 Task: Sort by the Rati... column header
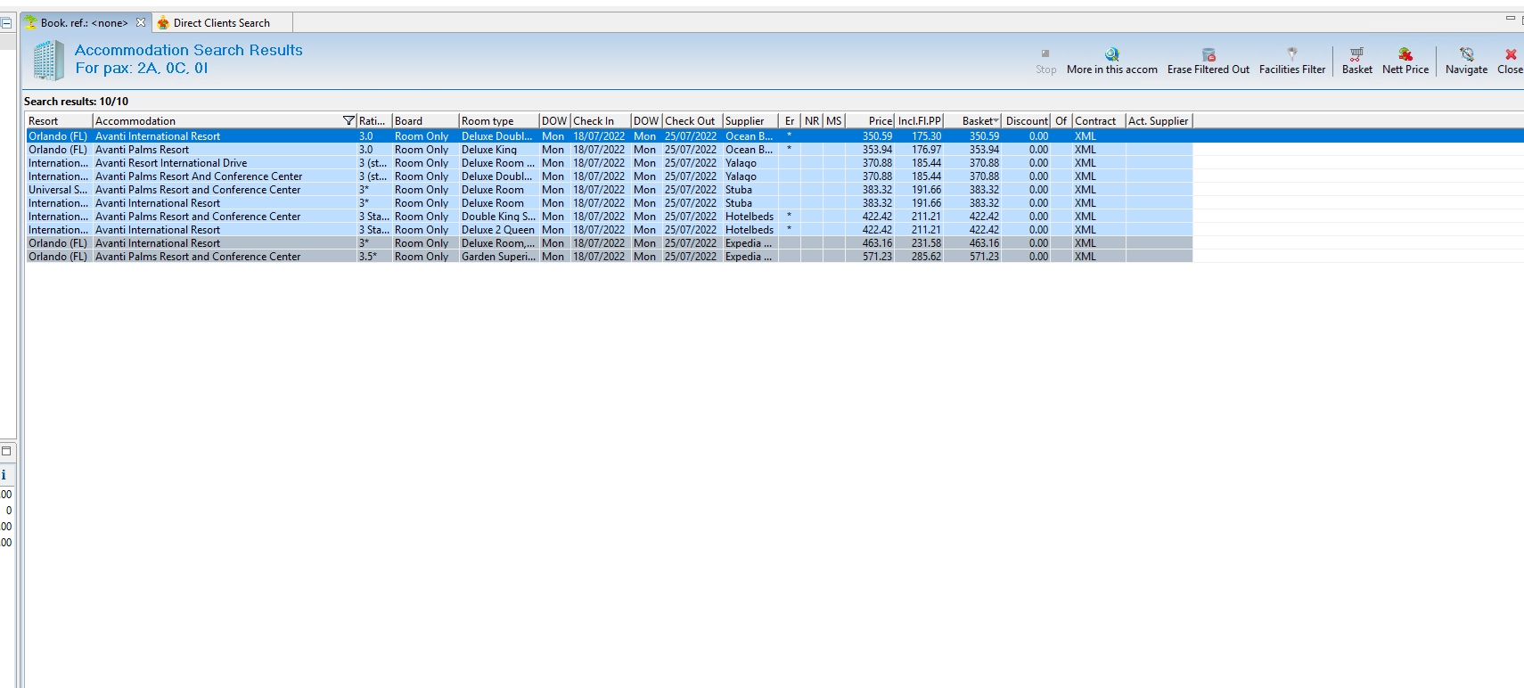point(373,121)
